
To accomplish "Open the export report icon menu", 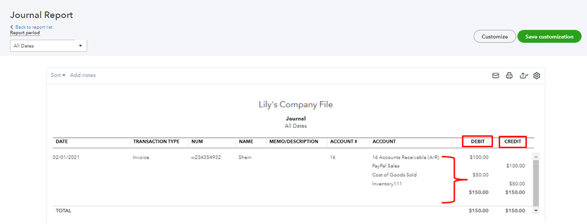I will point(524,76).
